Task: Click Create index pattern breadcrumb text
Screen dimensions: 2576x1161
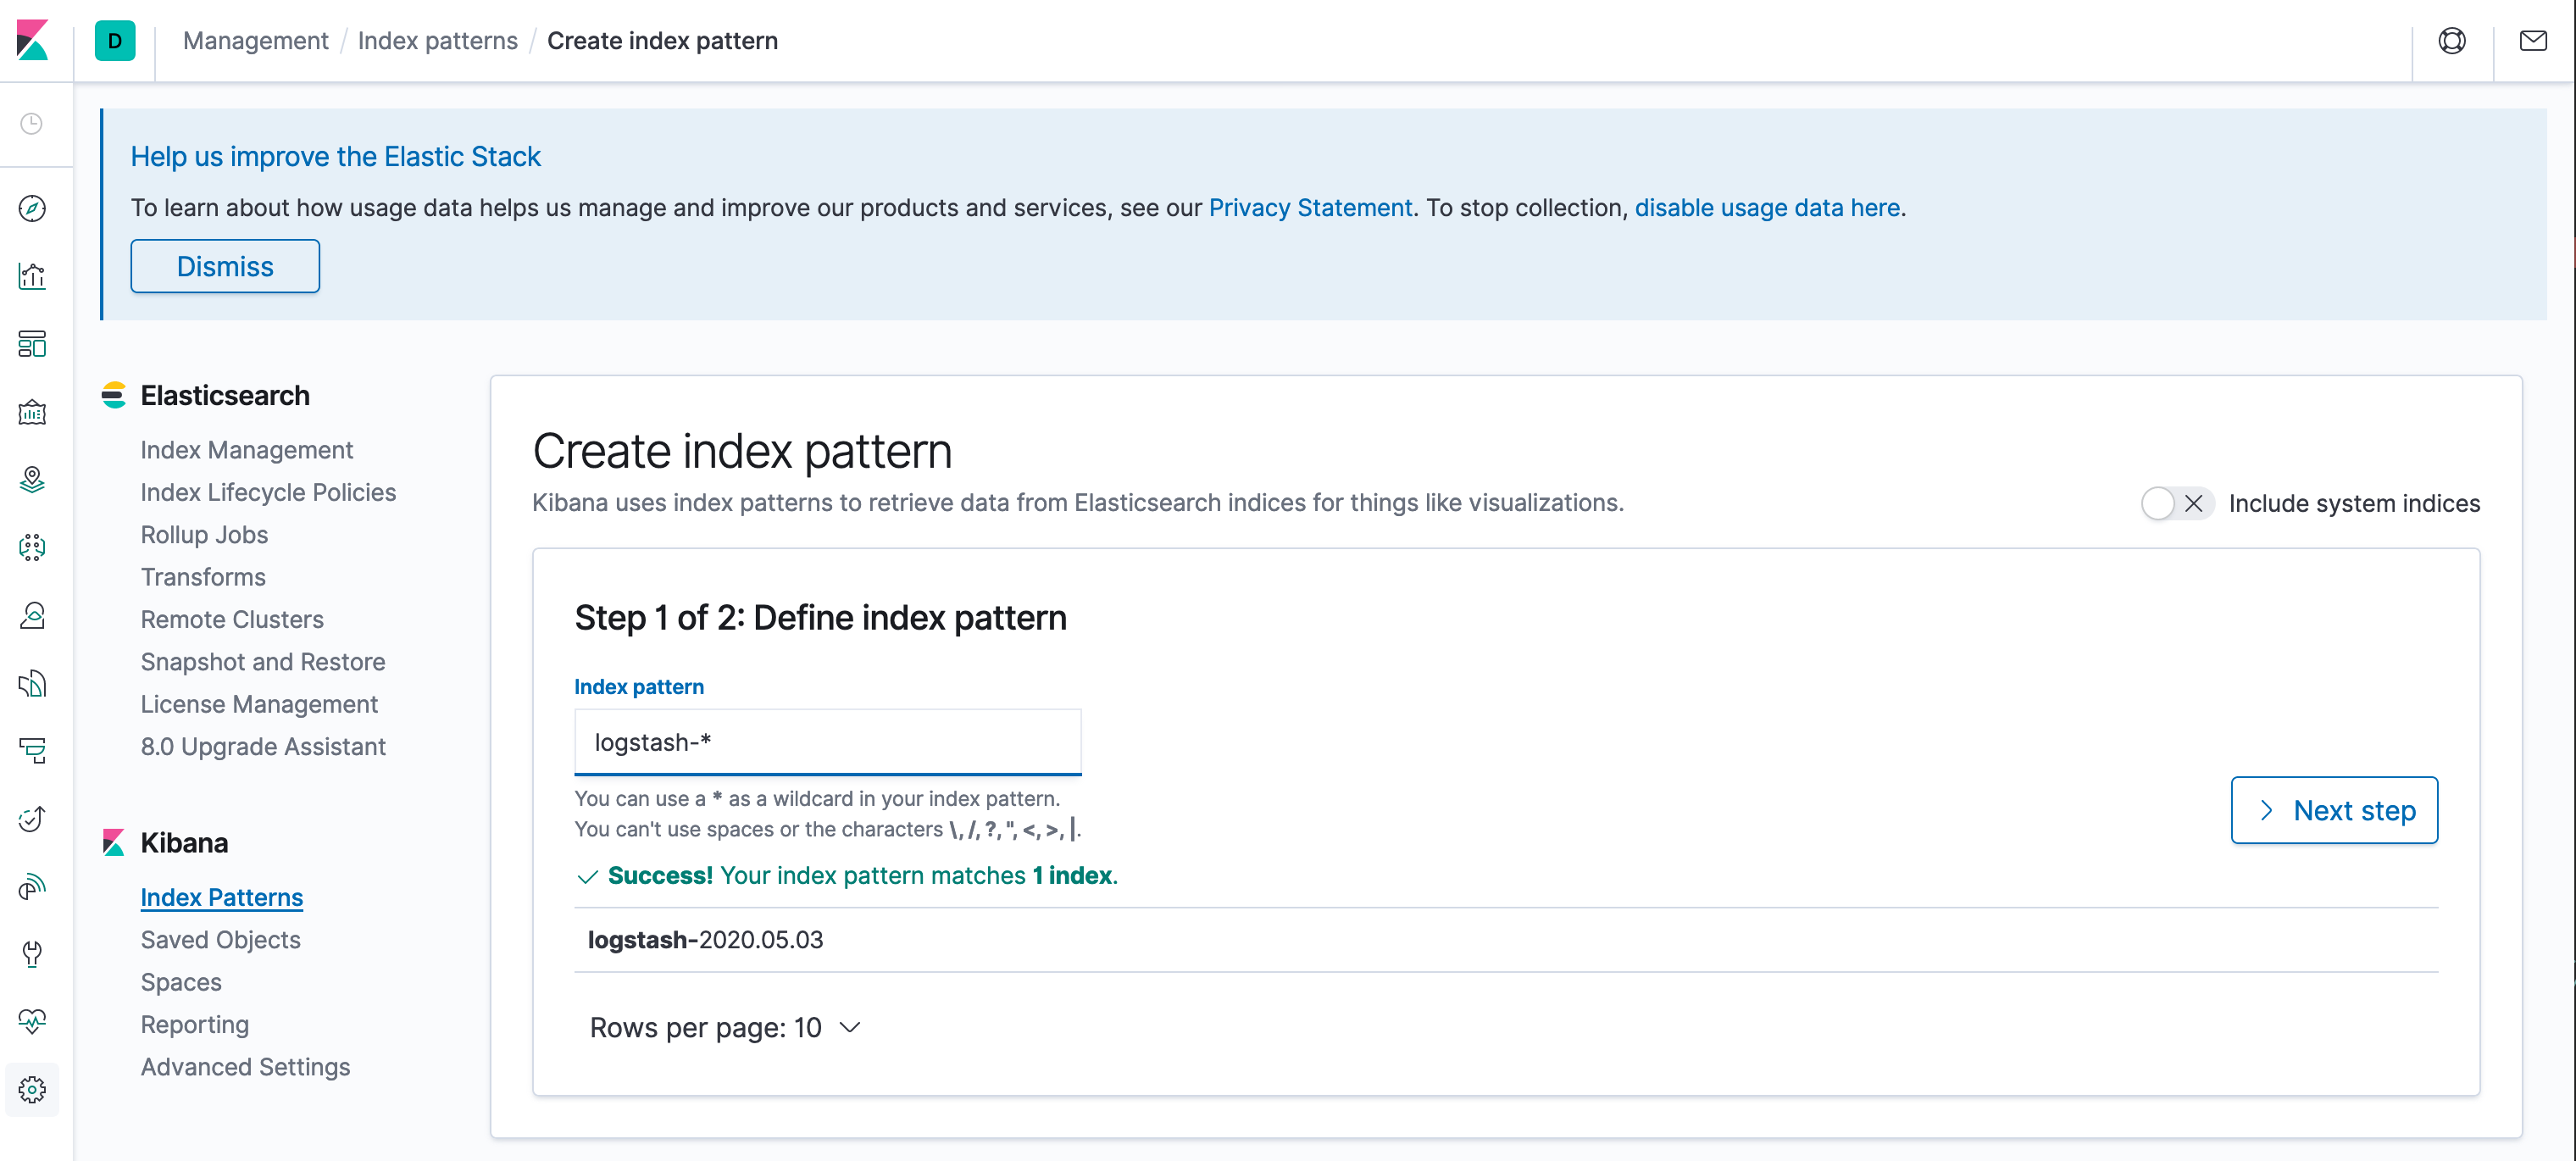Action: click(662, 41)
